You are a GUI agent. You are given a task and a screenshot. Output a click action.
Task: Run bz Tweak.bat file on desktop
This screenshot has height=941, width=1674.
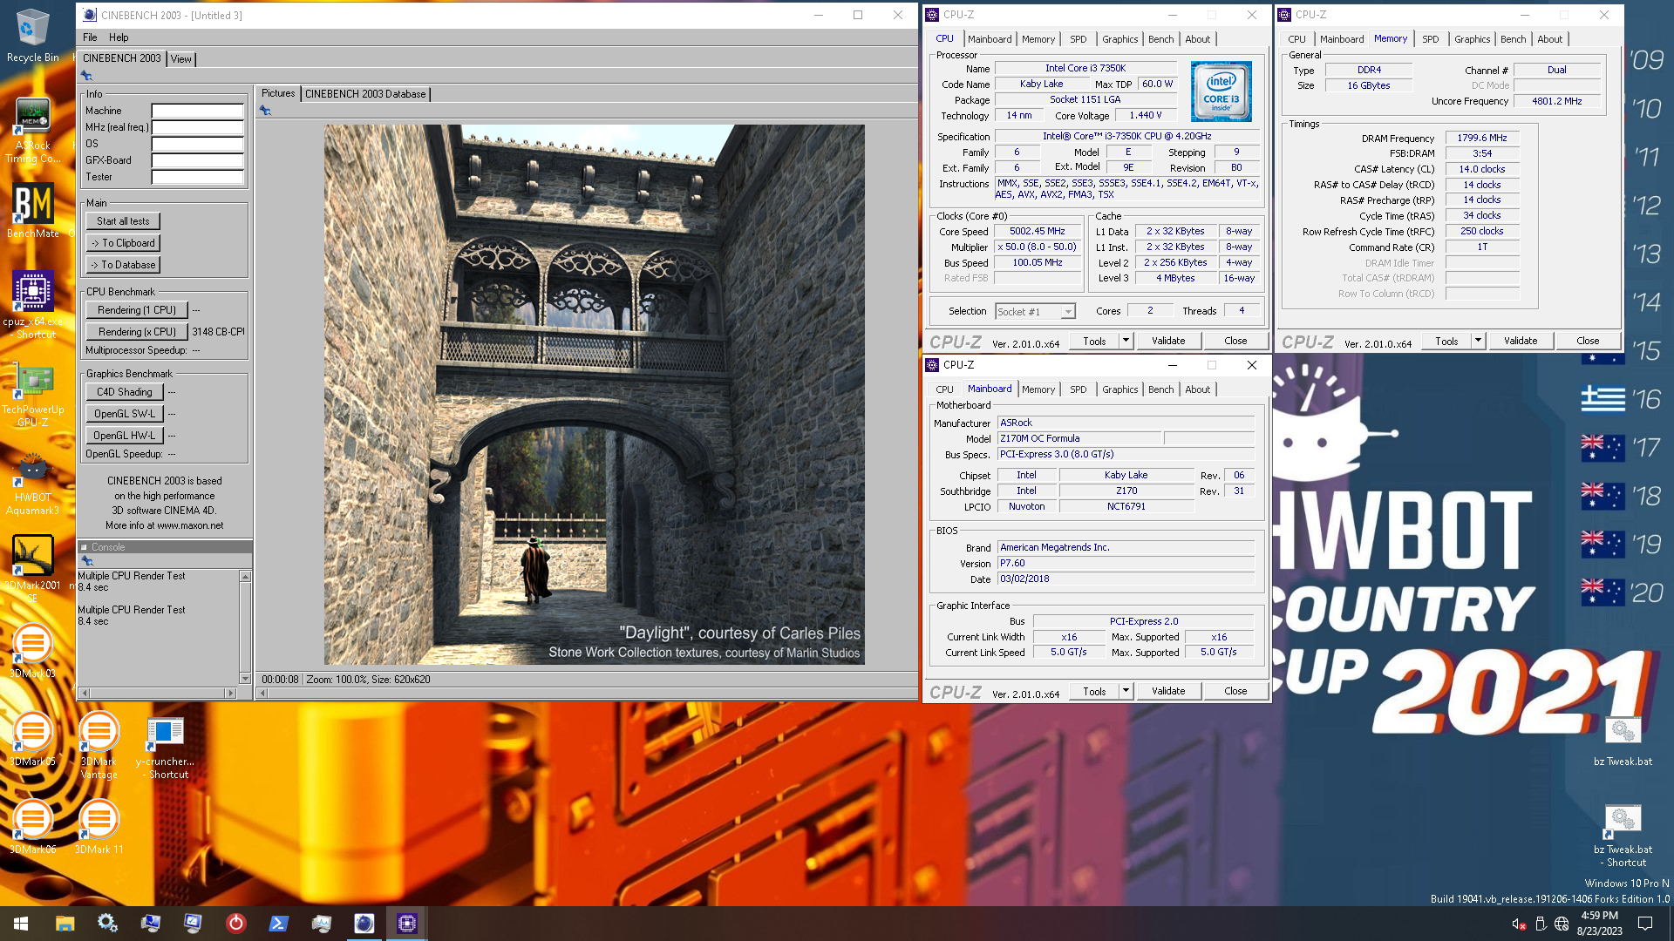click(1623, 742)
